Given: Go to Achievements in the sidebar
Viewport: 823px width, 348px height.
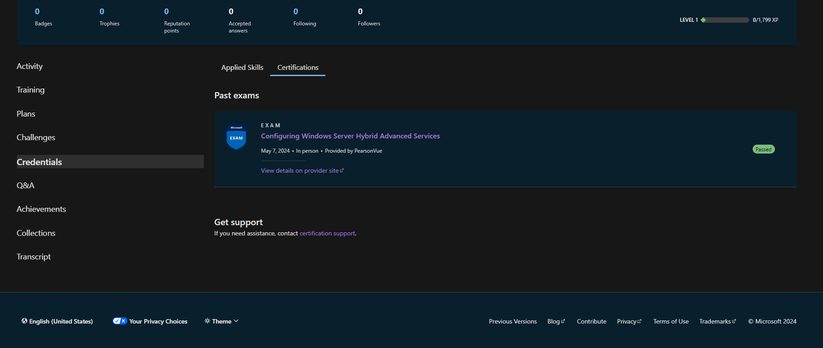Looking at the screenshot, I should [41, 209].
